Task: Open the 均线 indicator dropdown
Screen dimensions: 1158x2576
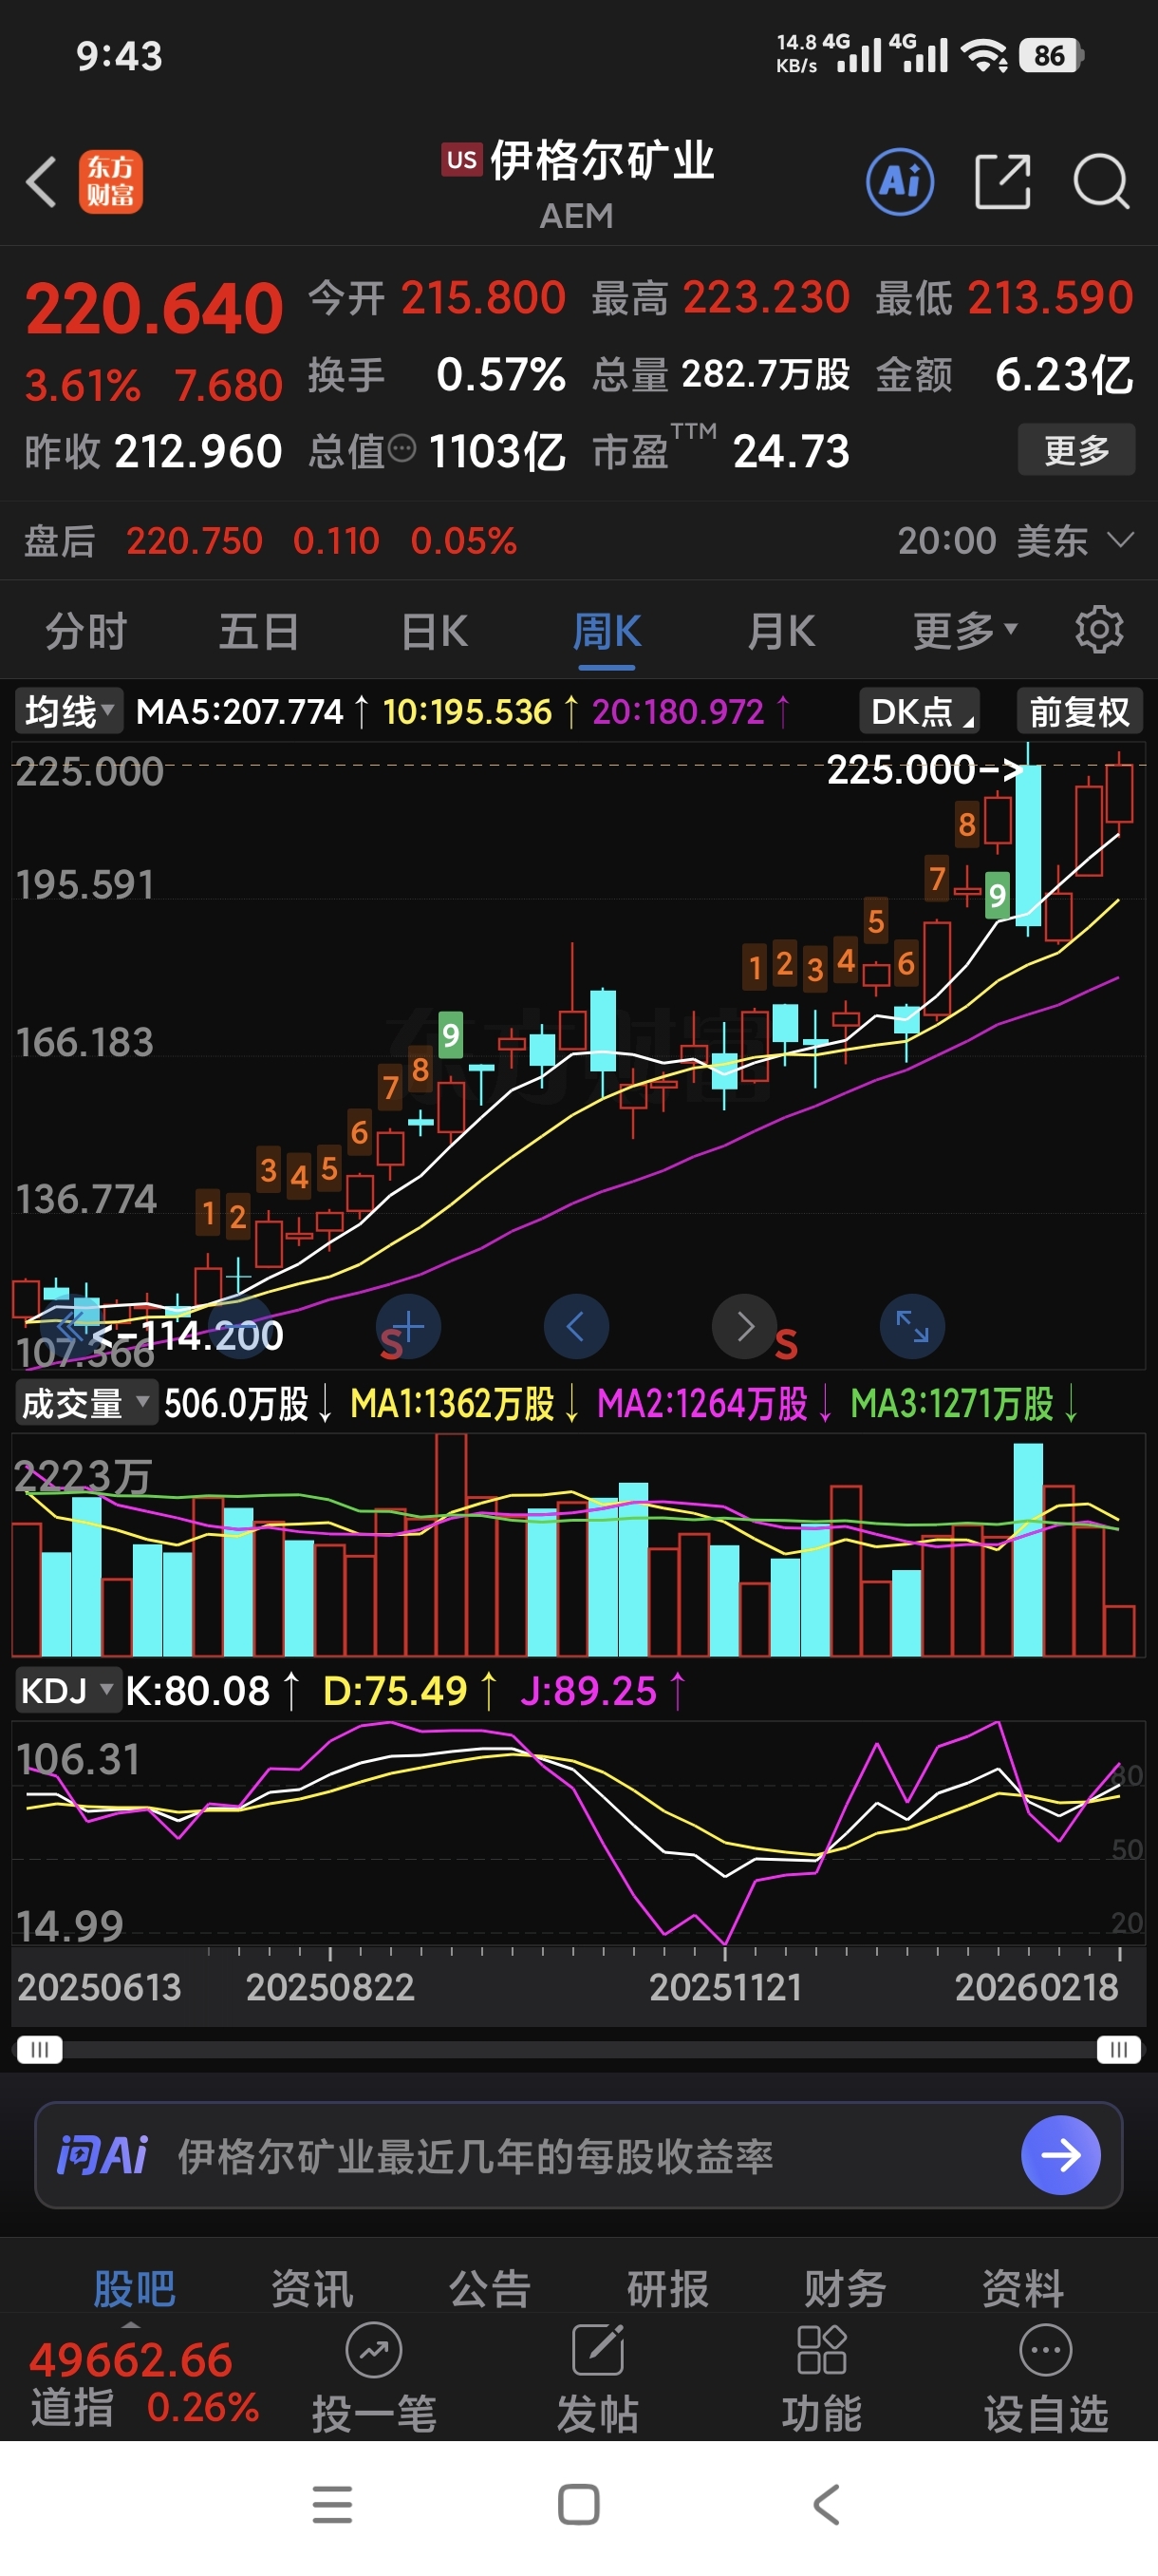Action: pyautogui.click(x=69, y=711)
